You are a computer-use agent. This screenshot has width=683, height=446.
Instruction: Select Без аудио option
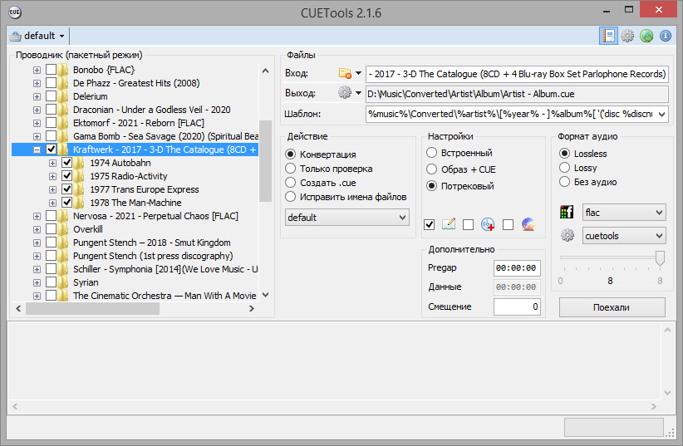[564, 182]
